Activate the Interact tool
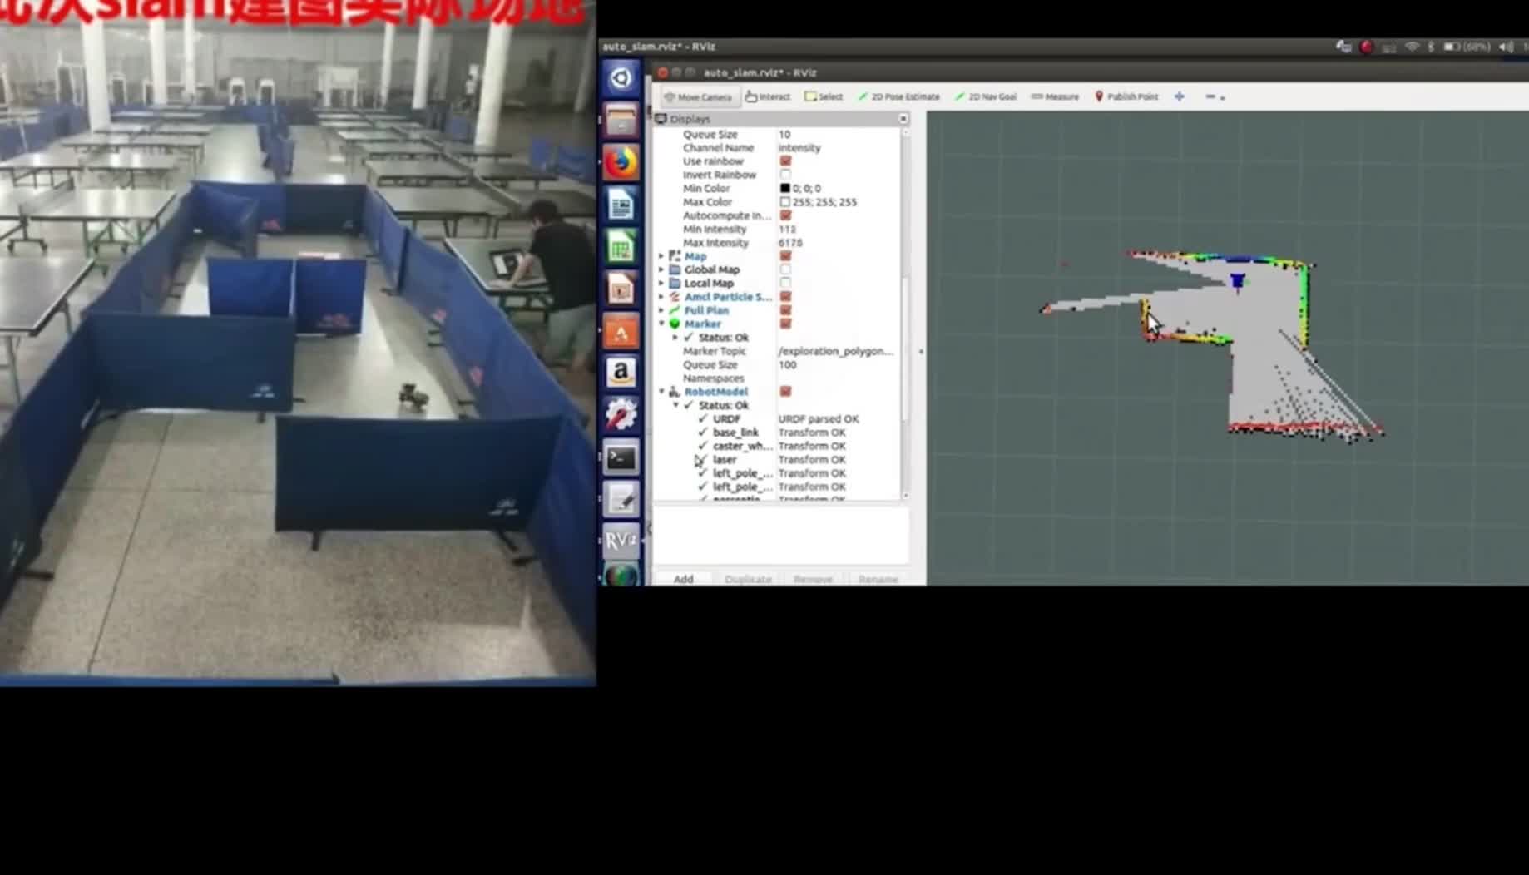This screenshot has width=1529, height=875. [x=768, y=97]
